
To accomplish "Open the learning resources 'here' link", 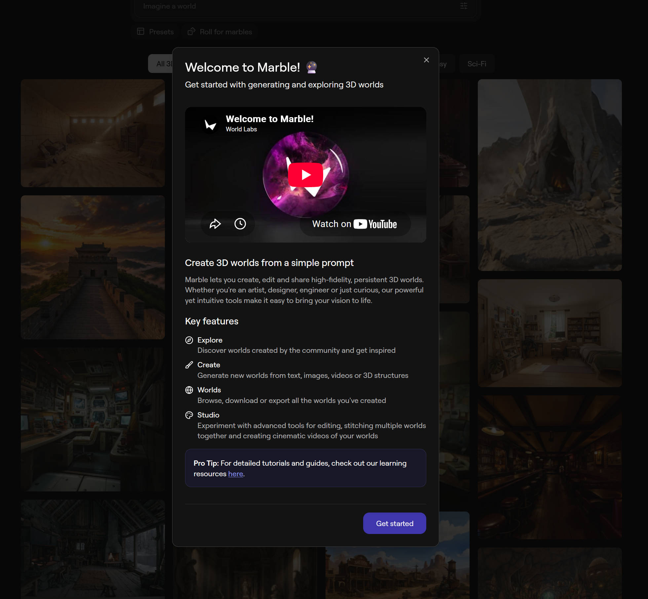I will (236, 474).
